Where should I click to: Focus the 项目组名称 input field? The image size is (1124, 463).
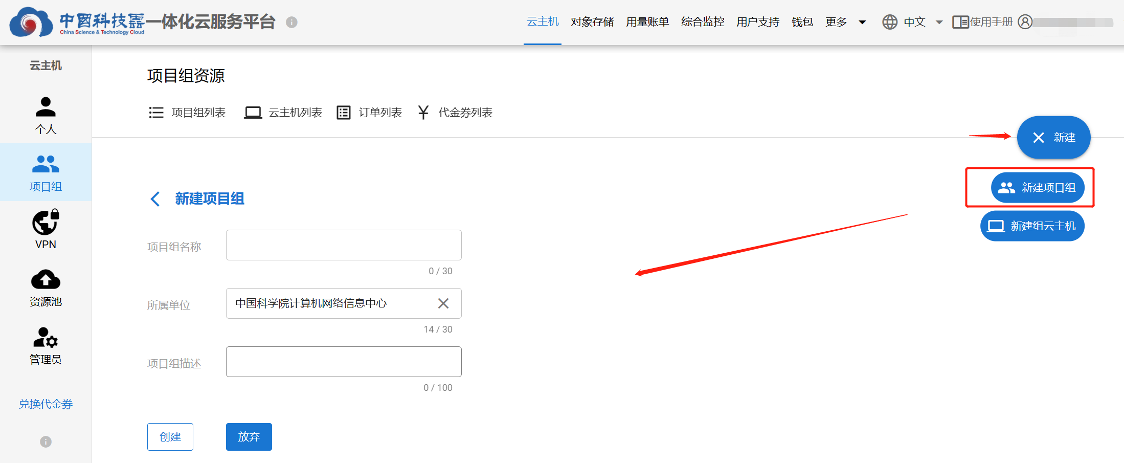point(344,245)
